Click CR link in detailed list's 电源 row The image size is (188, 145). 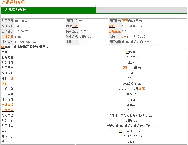(x=120, y=131)
